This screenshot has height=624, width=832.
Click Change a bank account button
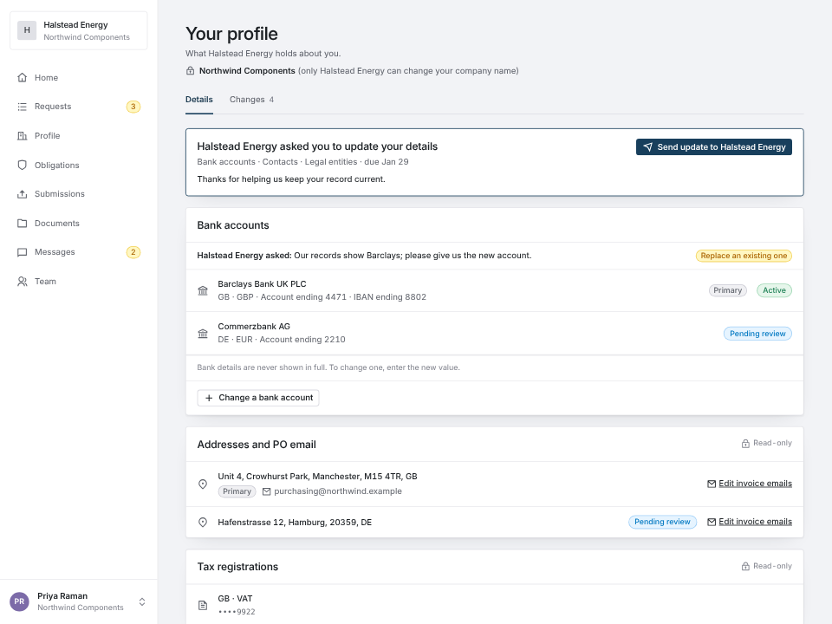point(258,398)
